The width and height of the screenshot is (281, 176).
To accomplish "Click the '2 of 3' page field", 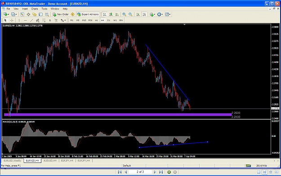I will (x=140, y=172).
